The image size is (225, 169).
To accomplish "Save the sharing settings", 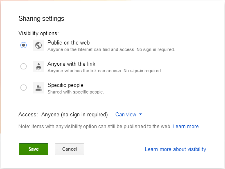I will 34,149.
